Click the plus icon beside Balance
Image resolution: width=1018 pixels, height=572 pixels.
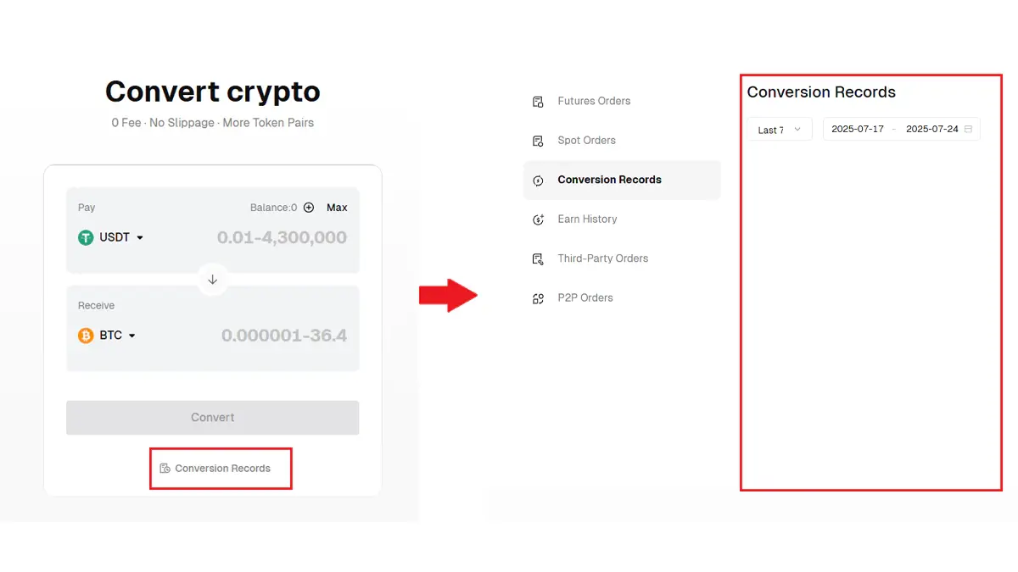[309, 208]
